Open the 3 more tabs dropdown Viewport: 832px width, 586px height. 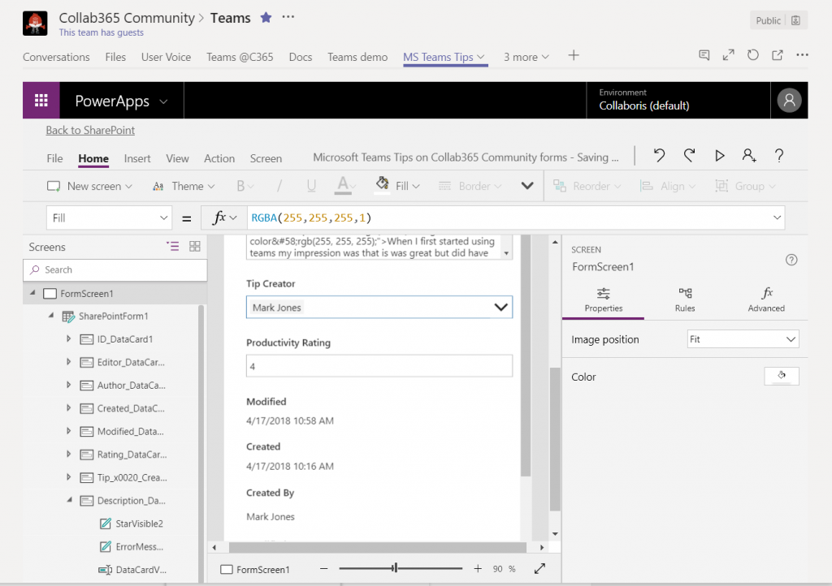pyautogui.click(x=526, y=57)
